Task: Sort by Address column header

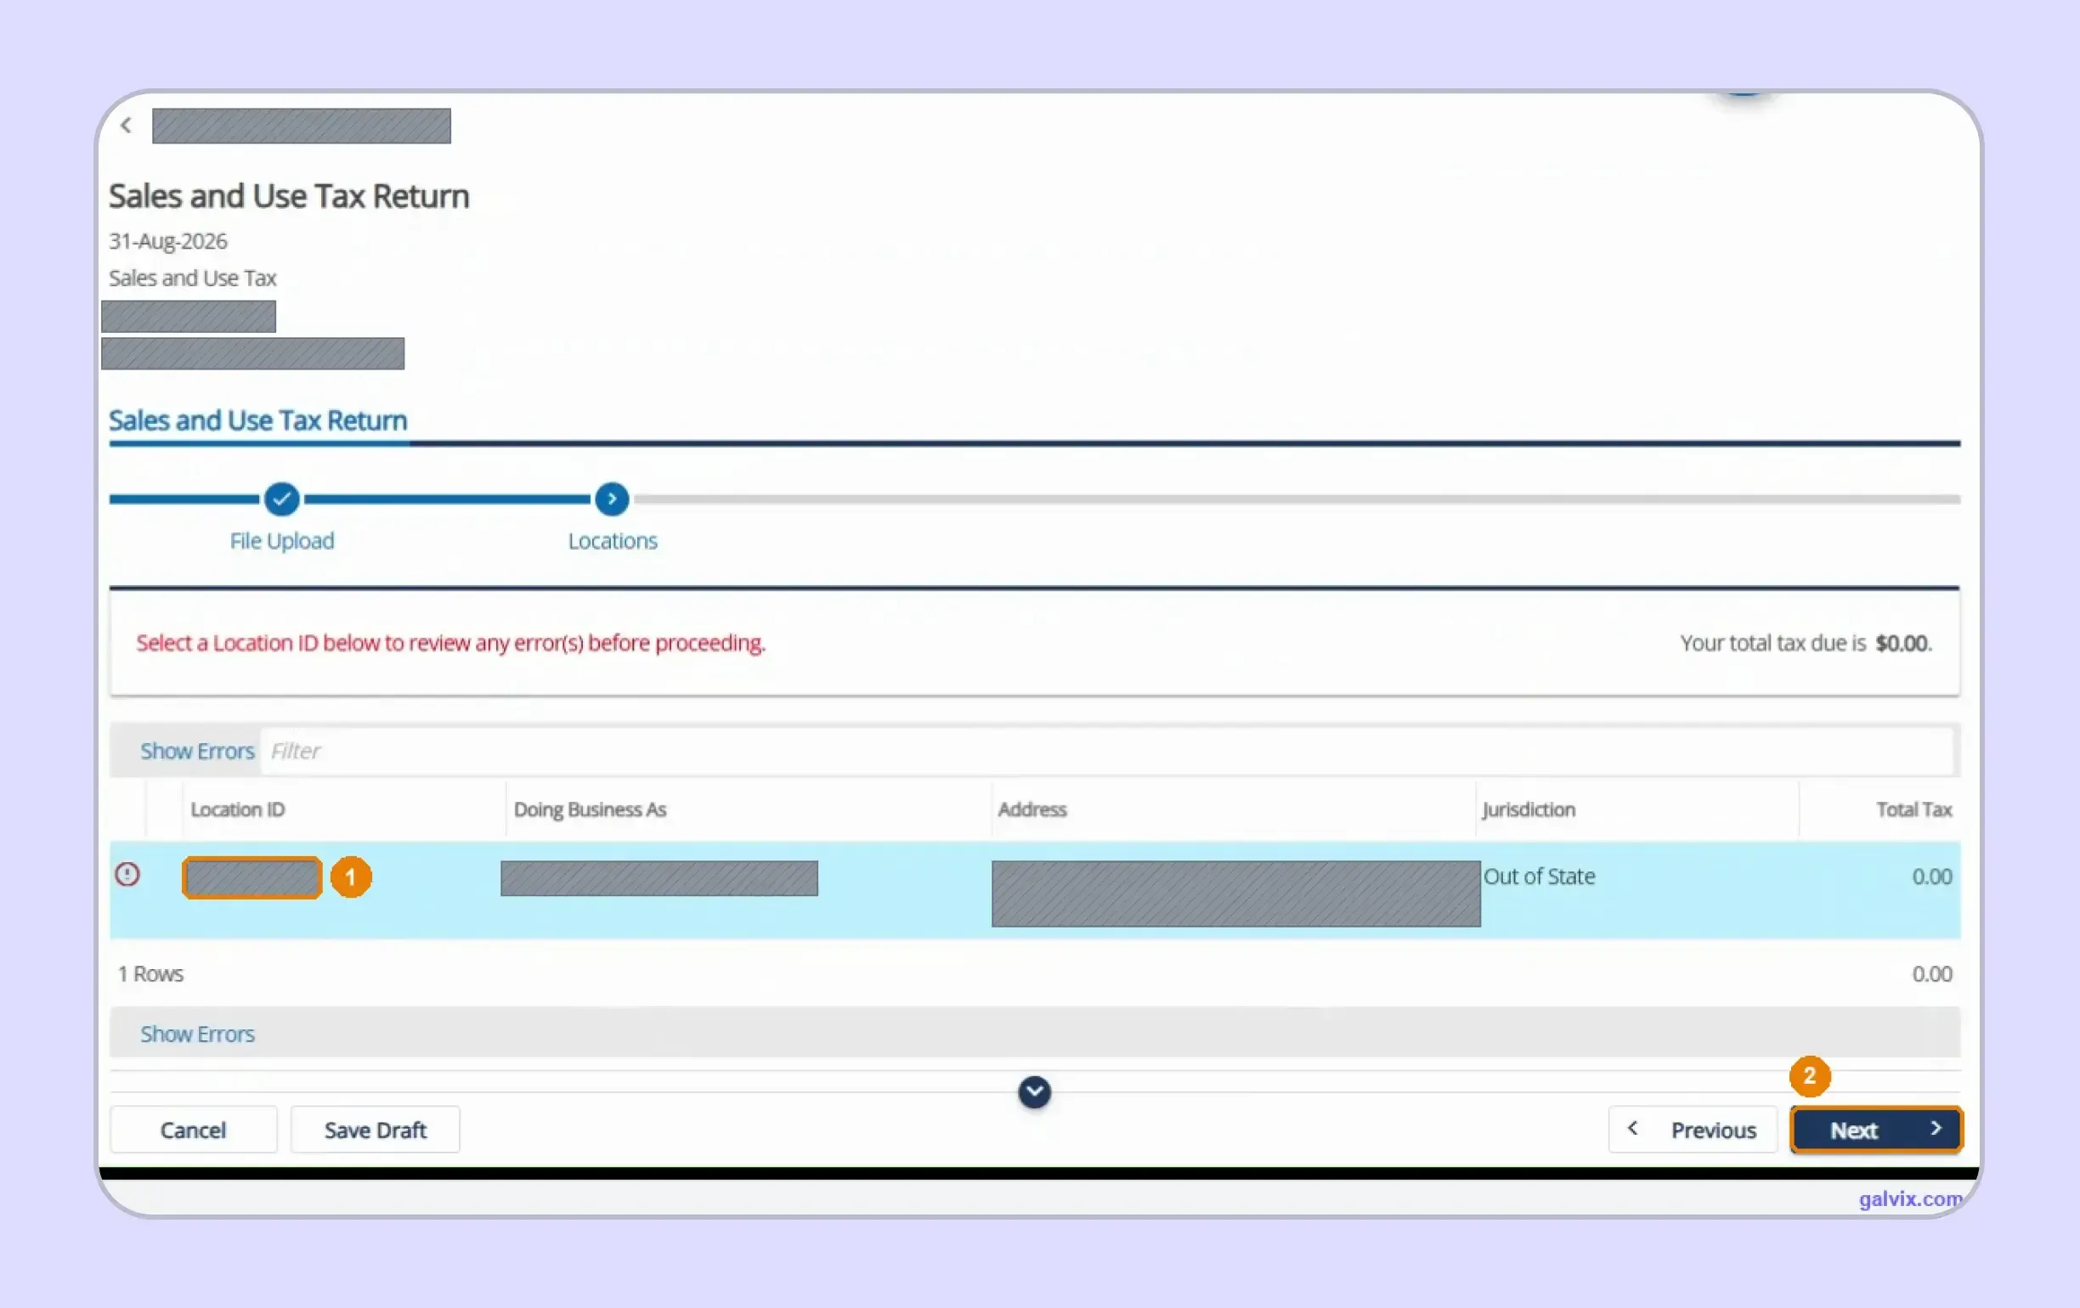Action: pos(1032,809)
